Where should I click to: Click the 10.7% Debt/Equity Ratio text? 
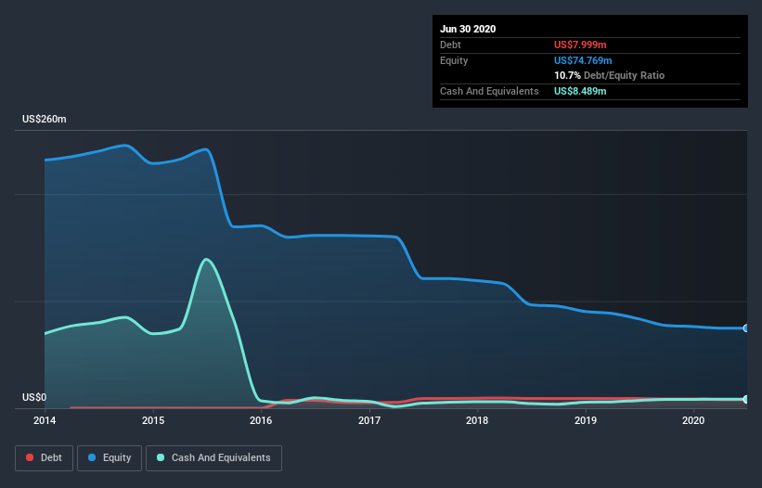[610, 75]
